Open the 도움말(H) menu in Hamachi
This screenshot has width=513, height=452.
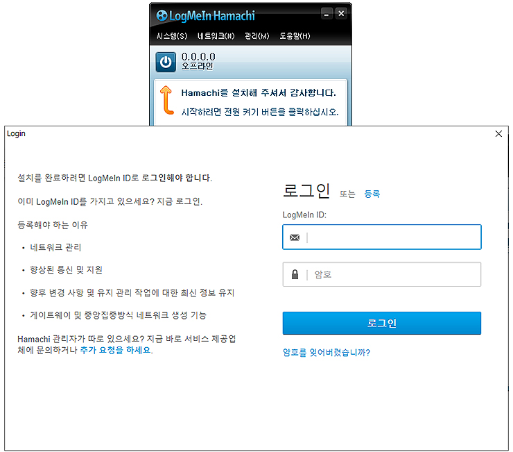[295, 36]
